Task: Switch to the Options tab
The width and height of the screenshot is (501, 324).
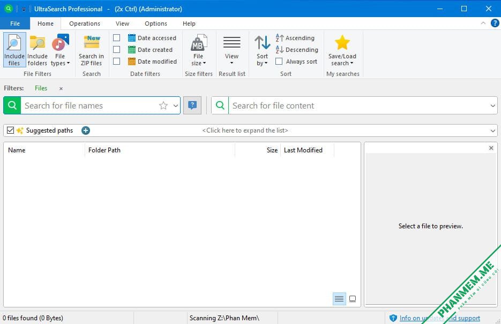Action: (156, 24)
